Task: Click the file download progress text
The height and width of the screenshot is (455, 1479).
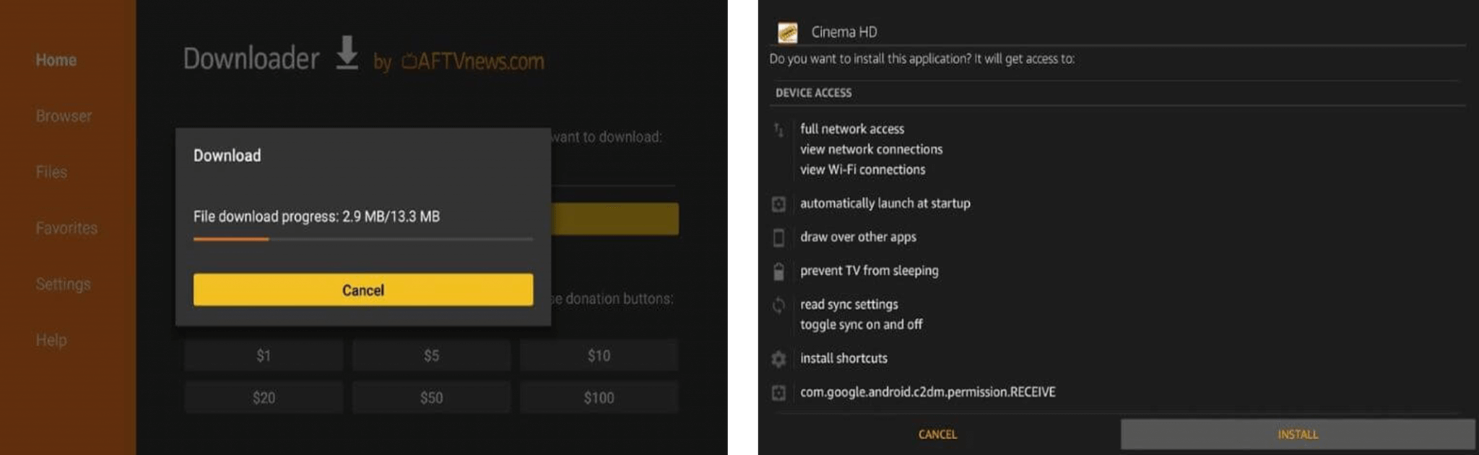Action: coord(316,216)
